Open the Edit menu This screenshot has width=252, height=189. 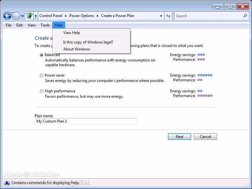pos(20,25)
